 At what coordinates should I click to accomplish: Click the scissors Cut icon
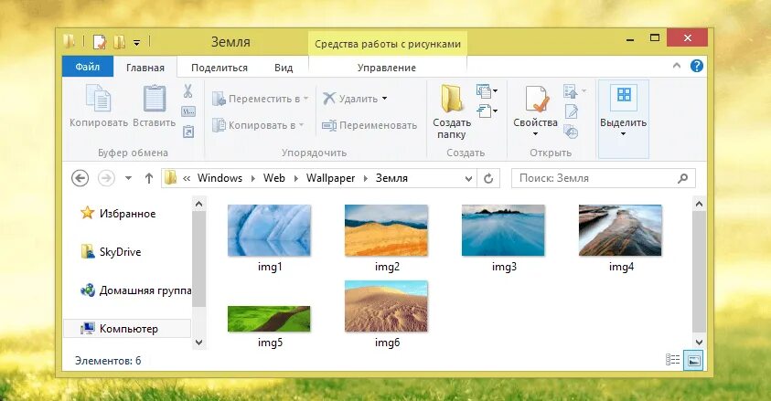pos(187,90)
